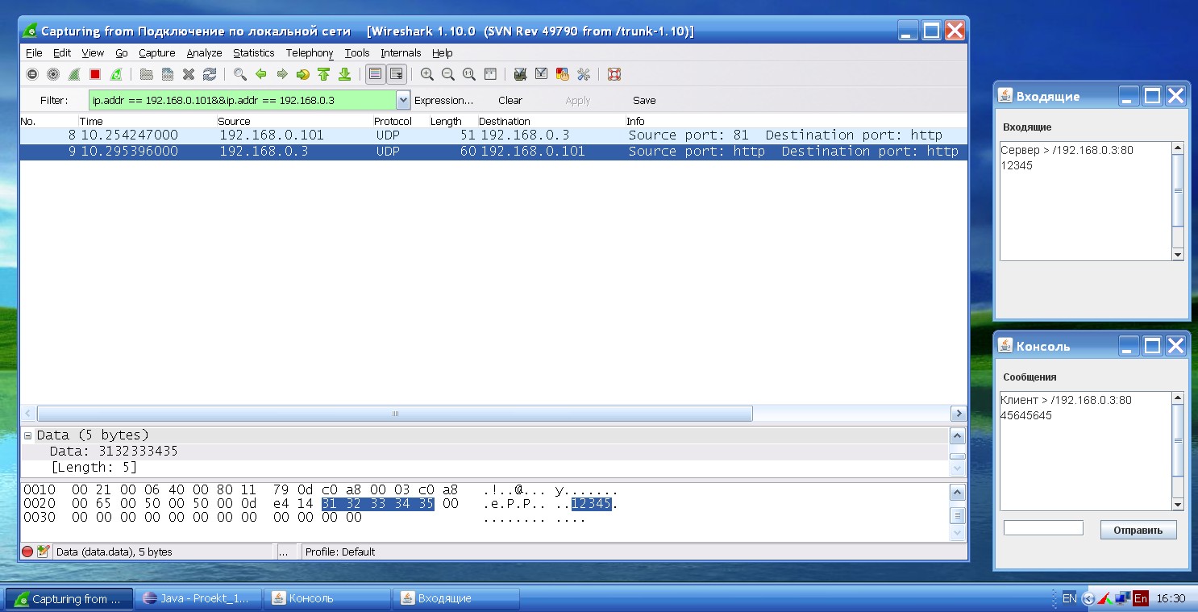Click the packet list horizontal scrollbar
Viewport: 1198px width, 612px height.
pyautogui.click(x=395, y=414)
